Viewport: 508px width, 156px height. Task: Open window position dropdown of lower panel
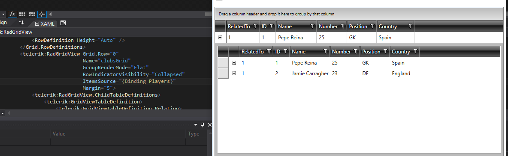[x=196, y=125]
